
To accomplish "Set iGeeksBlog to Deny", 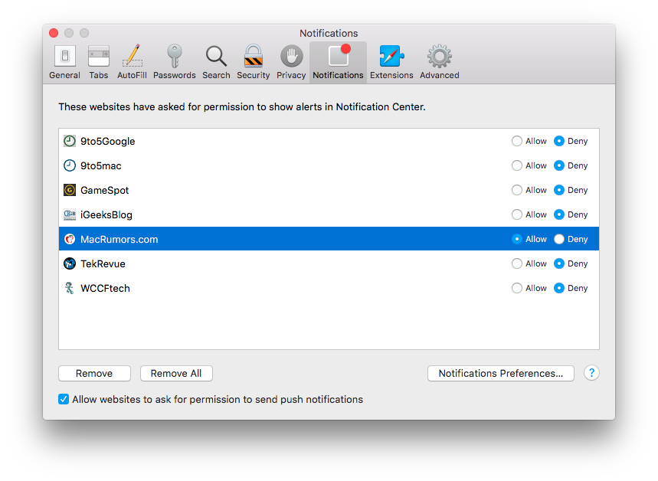I will [x=559, y=214].
